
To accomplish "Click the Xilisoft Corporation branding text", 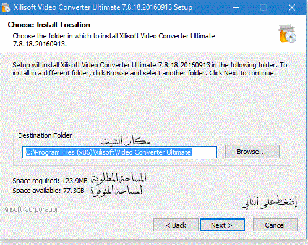I will 32,209.
